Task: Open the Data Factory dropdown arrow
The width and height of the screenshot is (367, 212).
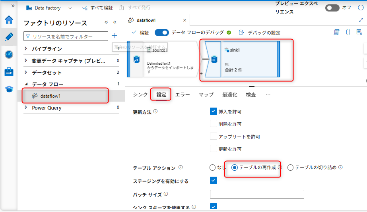Action: pos(70,8)
